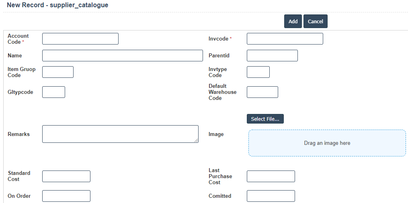Click the Invcode text box

click(x=285, y=39)
